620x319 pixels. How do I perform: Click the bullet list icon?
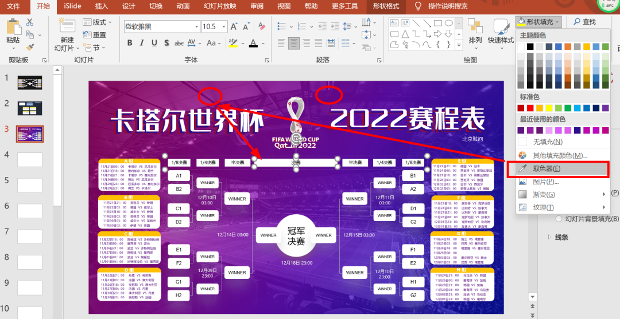tap(281, 26)
